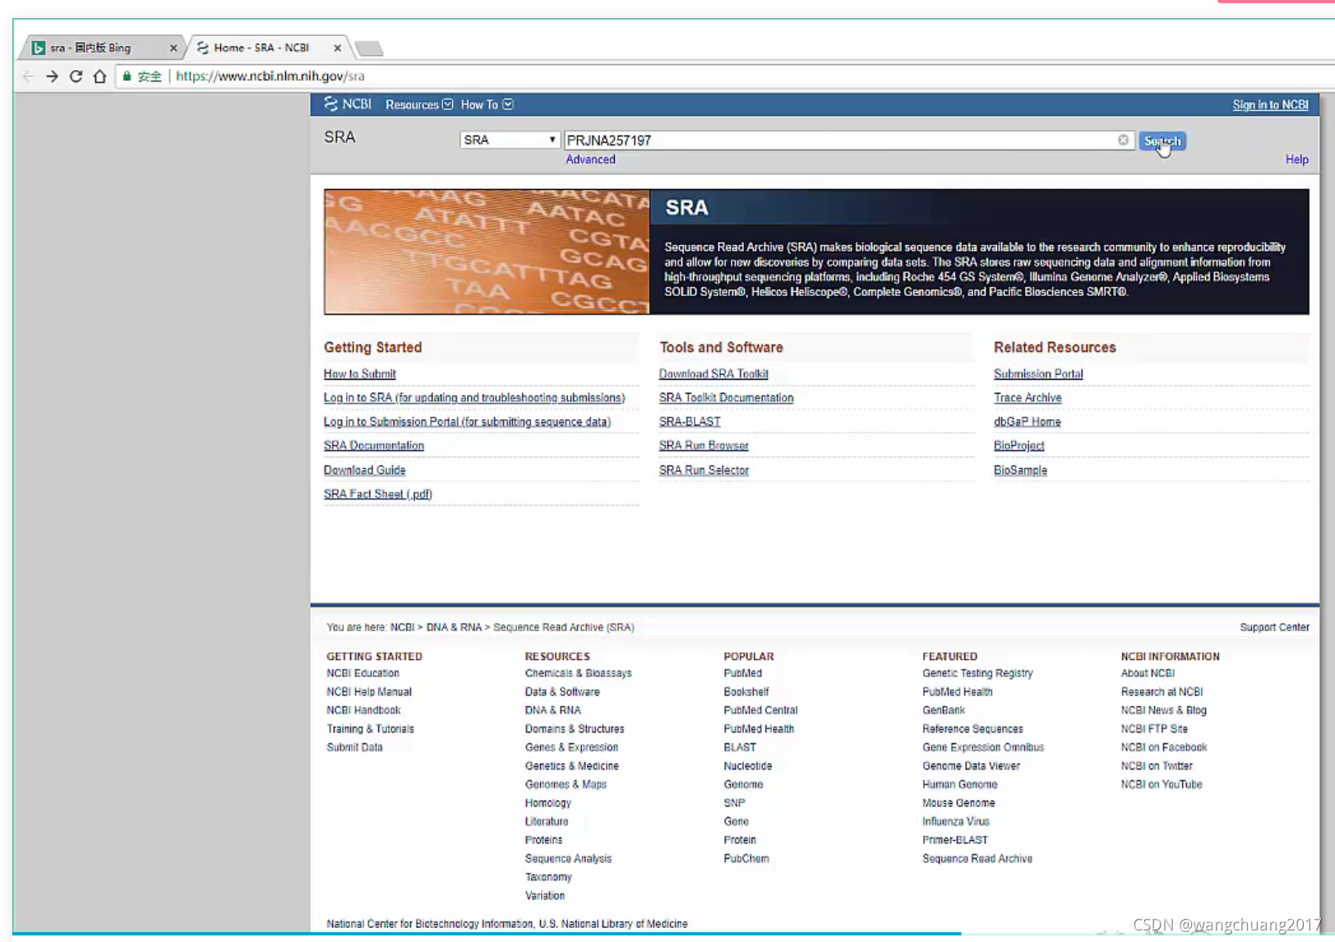This screenshot has width=1335, height=942.
Task: Open the Help link
Action: pos(1296,159)
